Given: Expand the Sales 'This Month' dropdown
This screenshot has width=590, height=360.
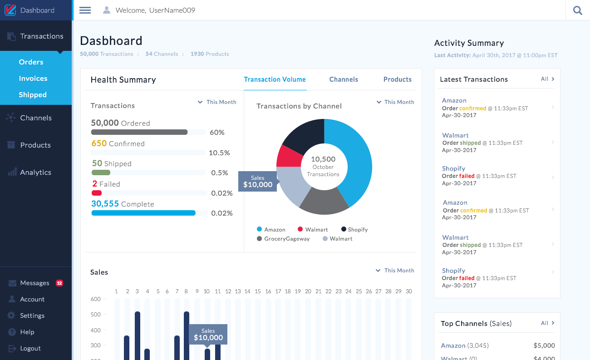Looking at the screenshot, I should [395, 271].
